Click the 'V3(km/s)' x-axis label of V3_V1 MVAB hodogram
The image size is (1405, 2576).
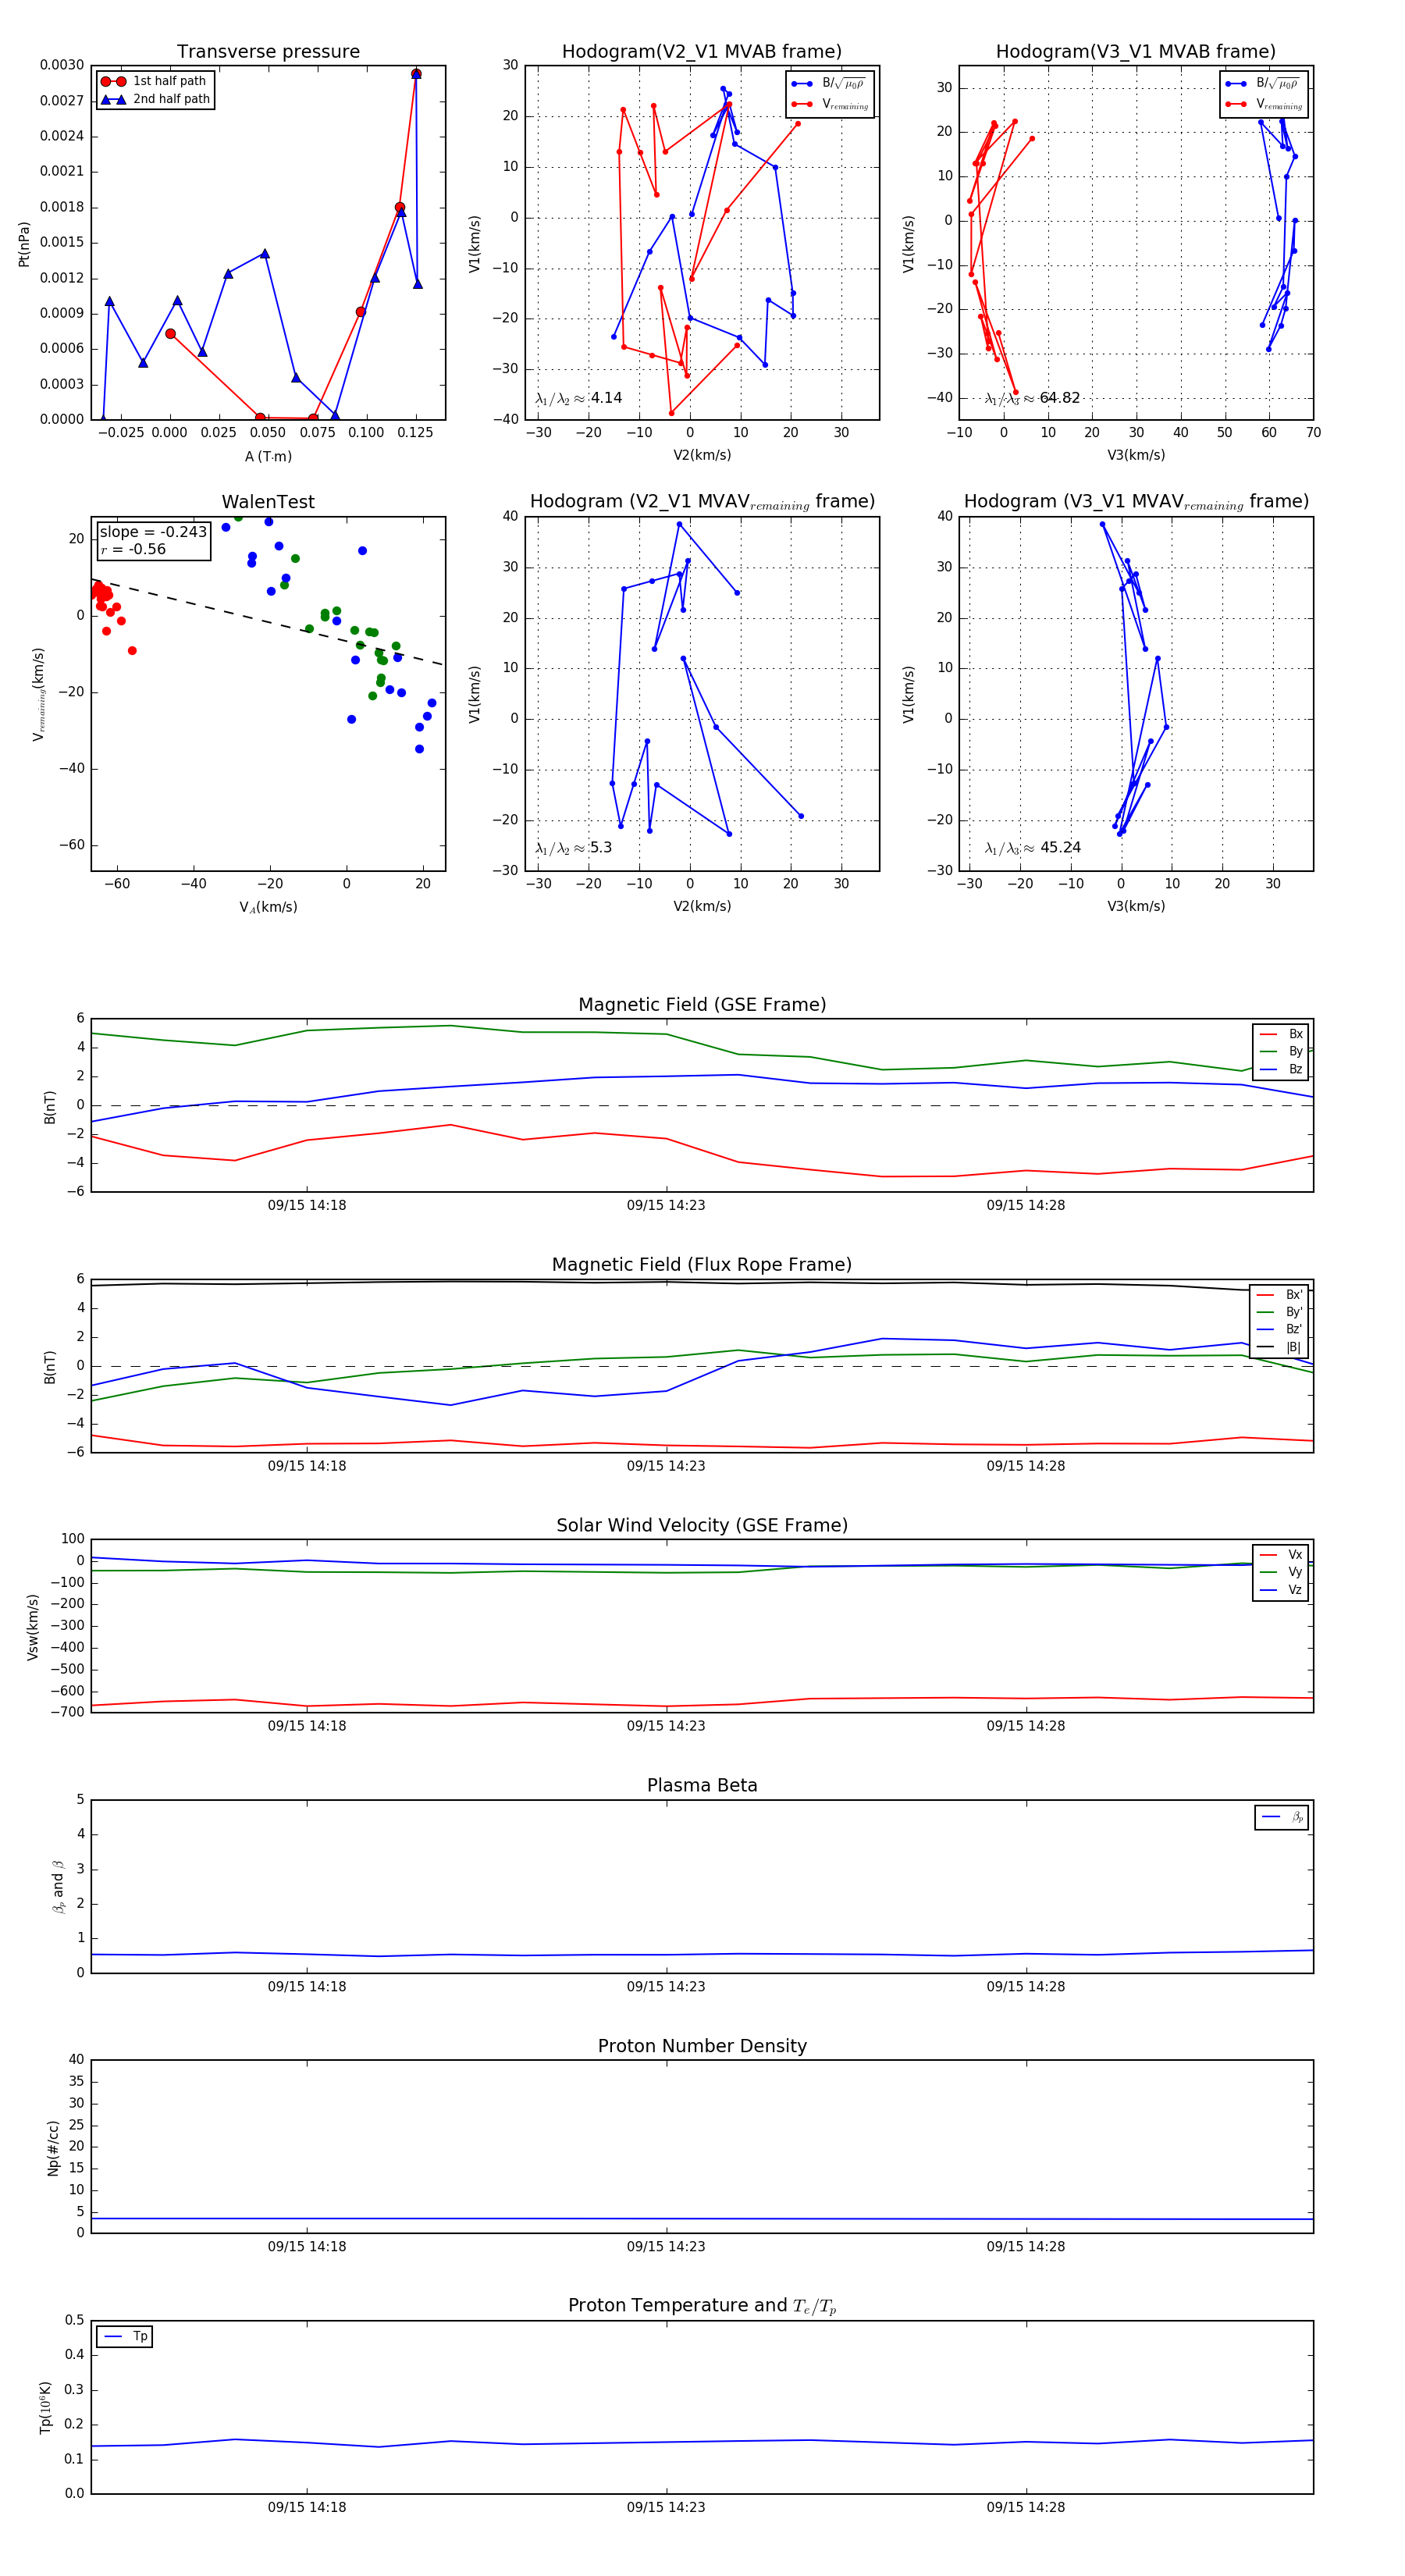coord(1136,456)
